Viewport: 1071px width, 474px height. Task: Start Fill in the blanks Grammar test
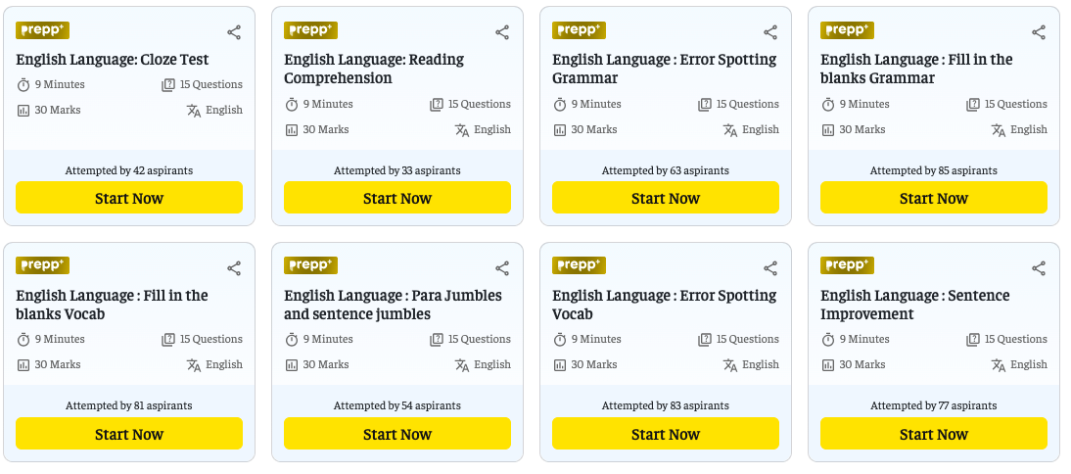point(934,198)
